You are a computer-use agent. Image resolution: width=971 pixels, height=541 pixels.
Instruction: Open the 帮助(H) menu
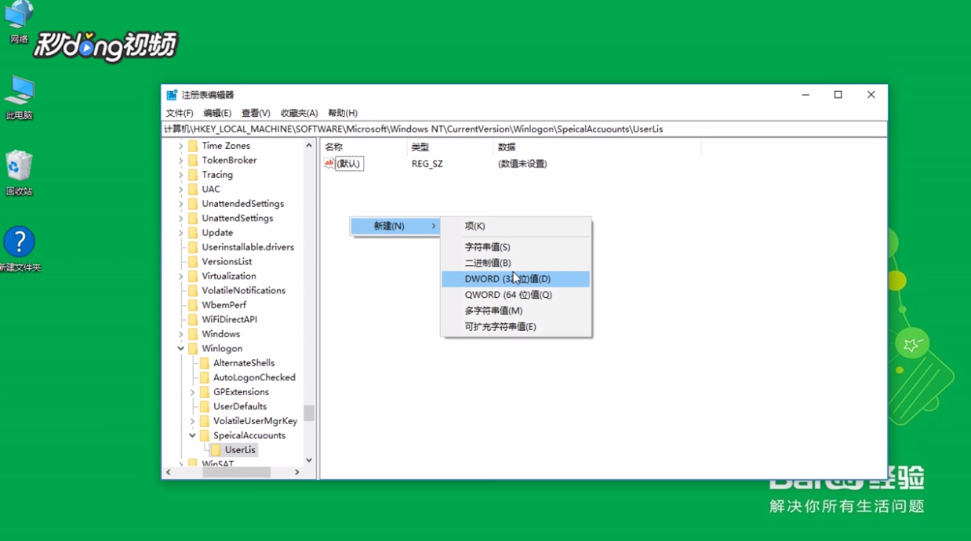(x=343, y=113)
